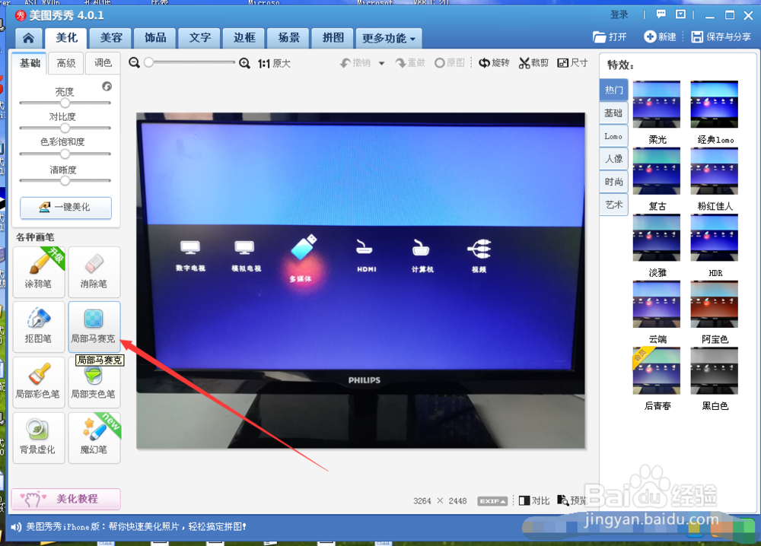Switch to the 美容 tab

tap(111, 38)
